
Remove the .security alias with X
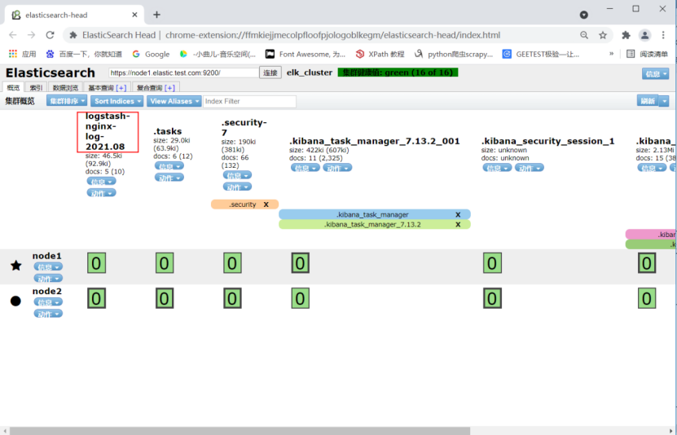click(x=266, y=204)
